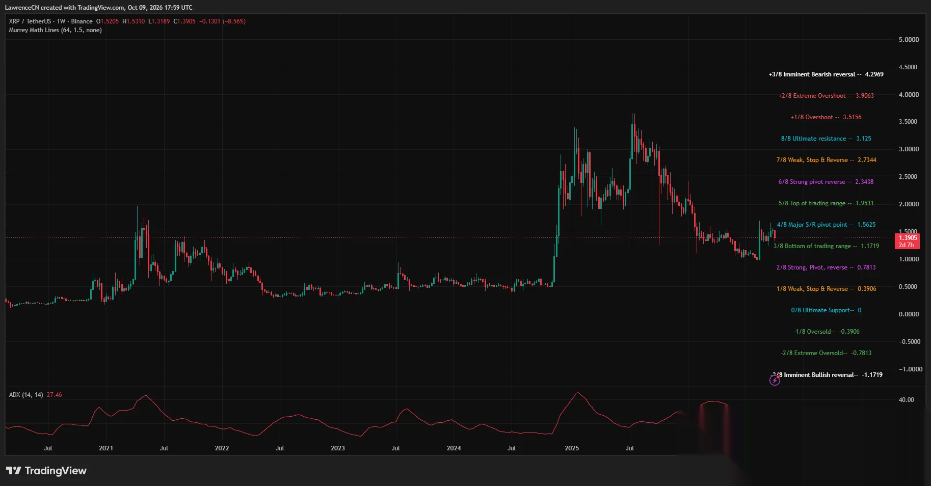Click the 2025 label on time axis
The height and width of the screenshot is (486, 931).
click(x=572, y=448)
